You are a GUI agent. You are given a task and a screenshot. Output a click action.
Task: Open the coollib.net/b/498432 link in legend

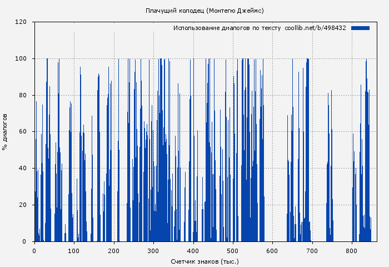click(x=315, y=28)
